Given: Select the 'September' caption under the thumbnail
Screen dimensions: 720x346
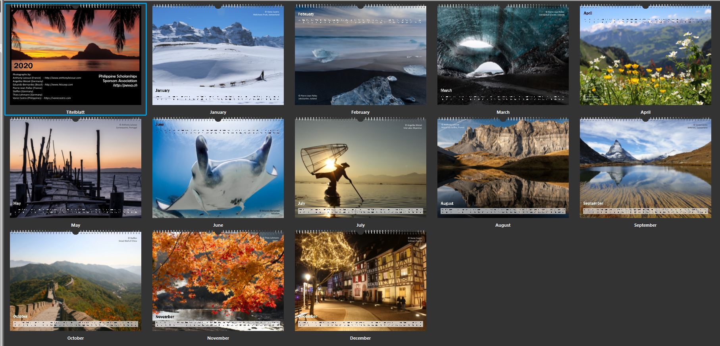Looking at the screenshot, I should tap(645, 225).
